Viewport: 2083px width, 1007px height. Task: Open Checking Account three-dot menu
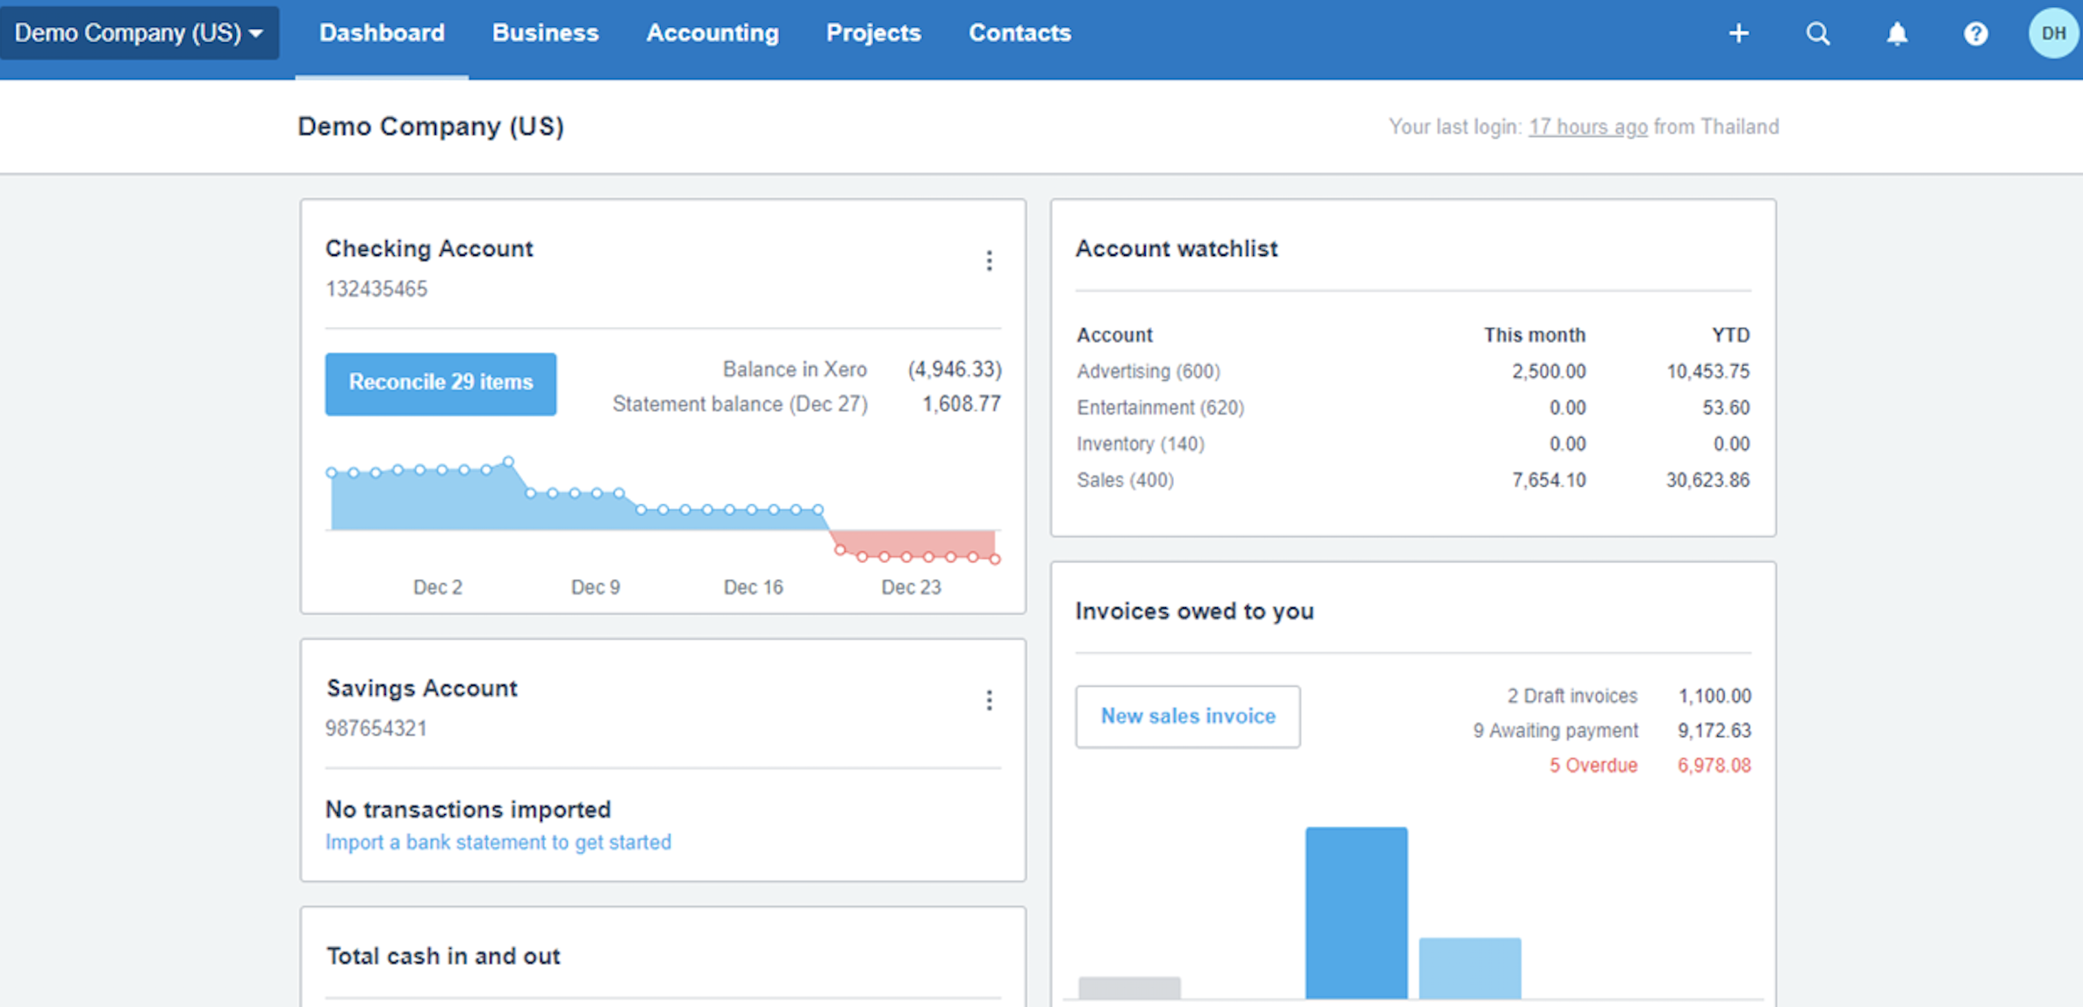point(989,261)
